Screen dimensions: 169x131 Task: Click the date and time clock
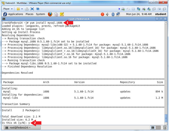139,14
